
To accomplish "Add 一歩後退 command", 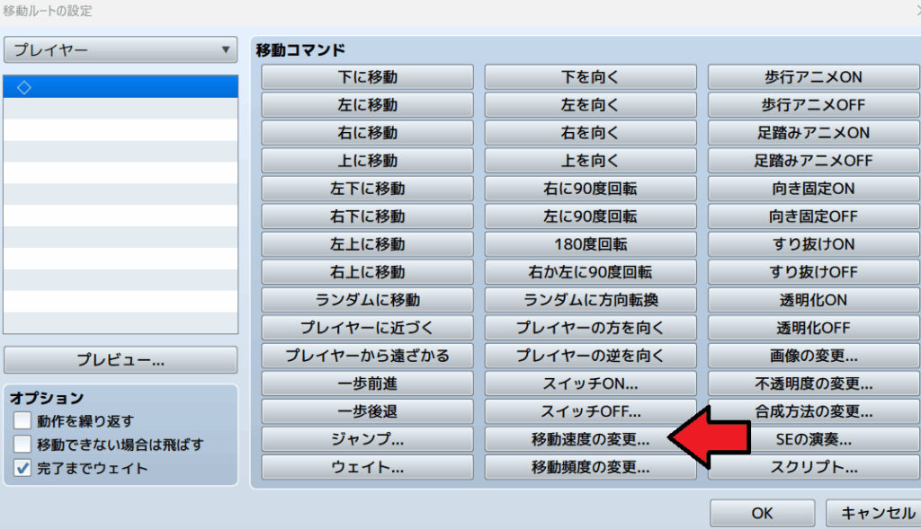I will [368, 411].
